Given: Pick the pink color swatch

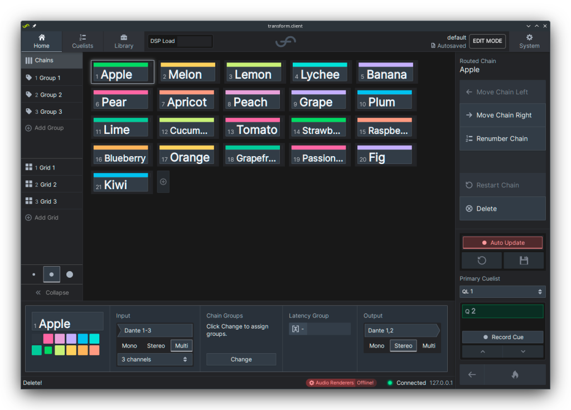Looking at the screenshot, I should click(48, 339).
